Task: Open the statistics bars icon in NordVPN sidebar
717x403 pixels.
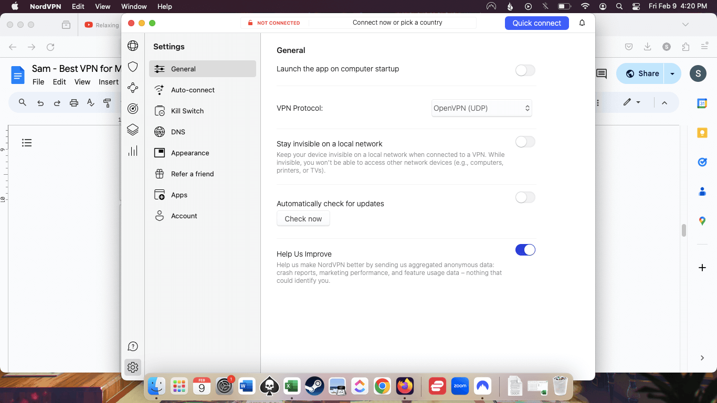Action: pyautogui.click(x=133, y=151)
